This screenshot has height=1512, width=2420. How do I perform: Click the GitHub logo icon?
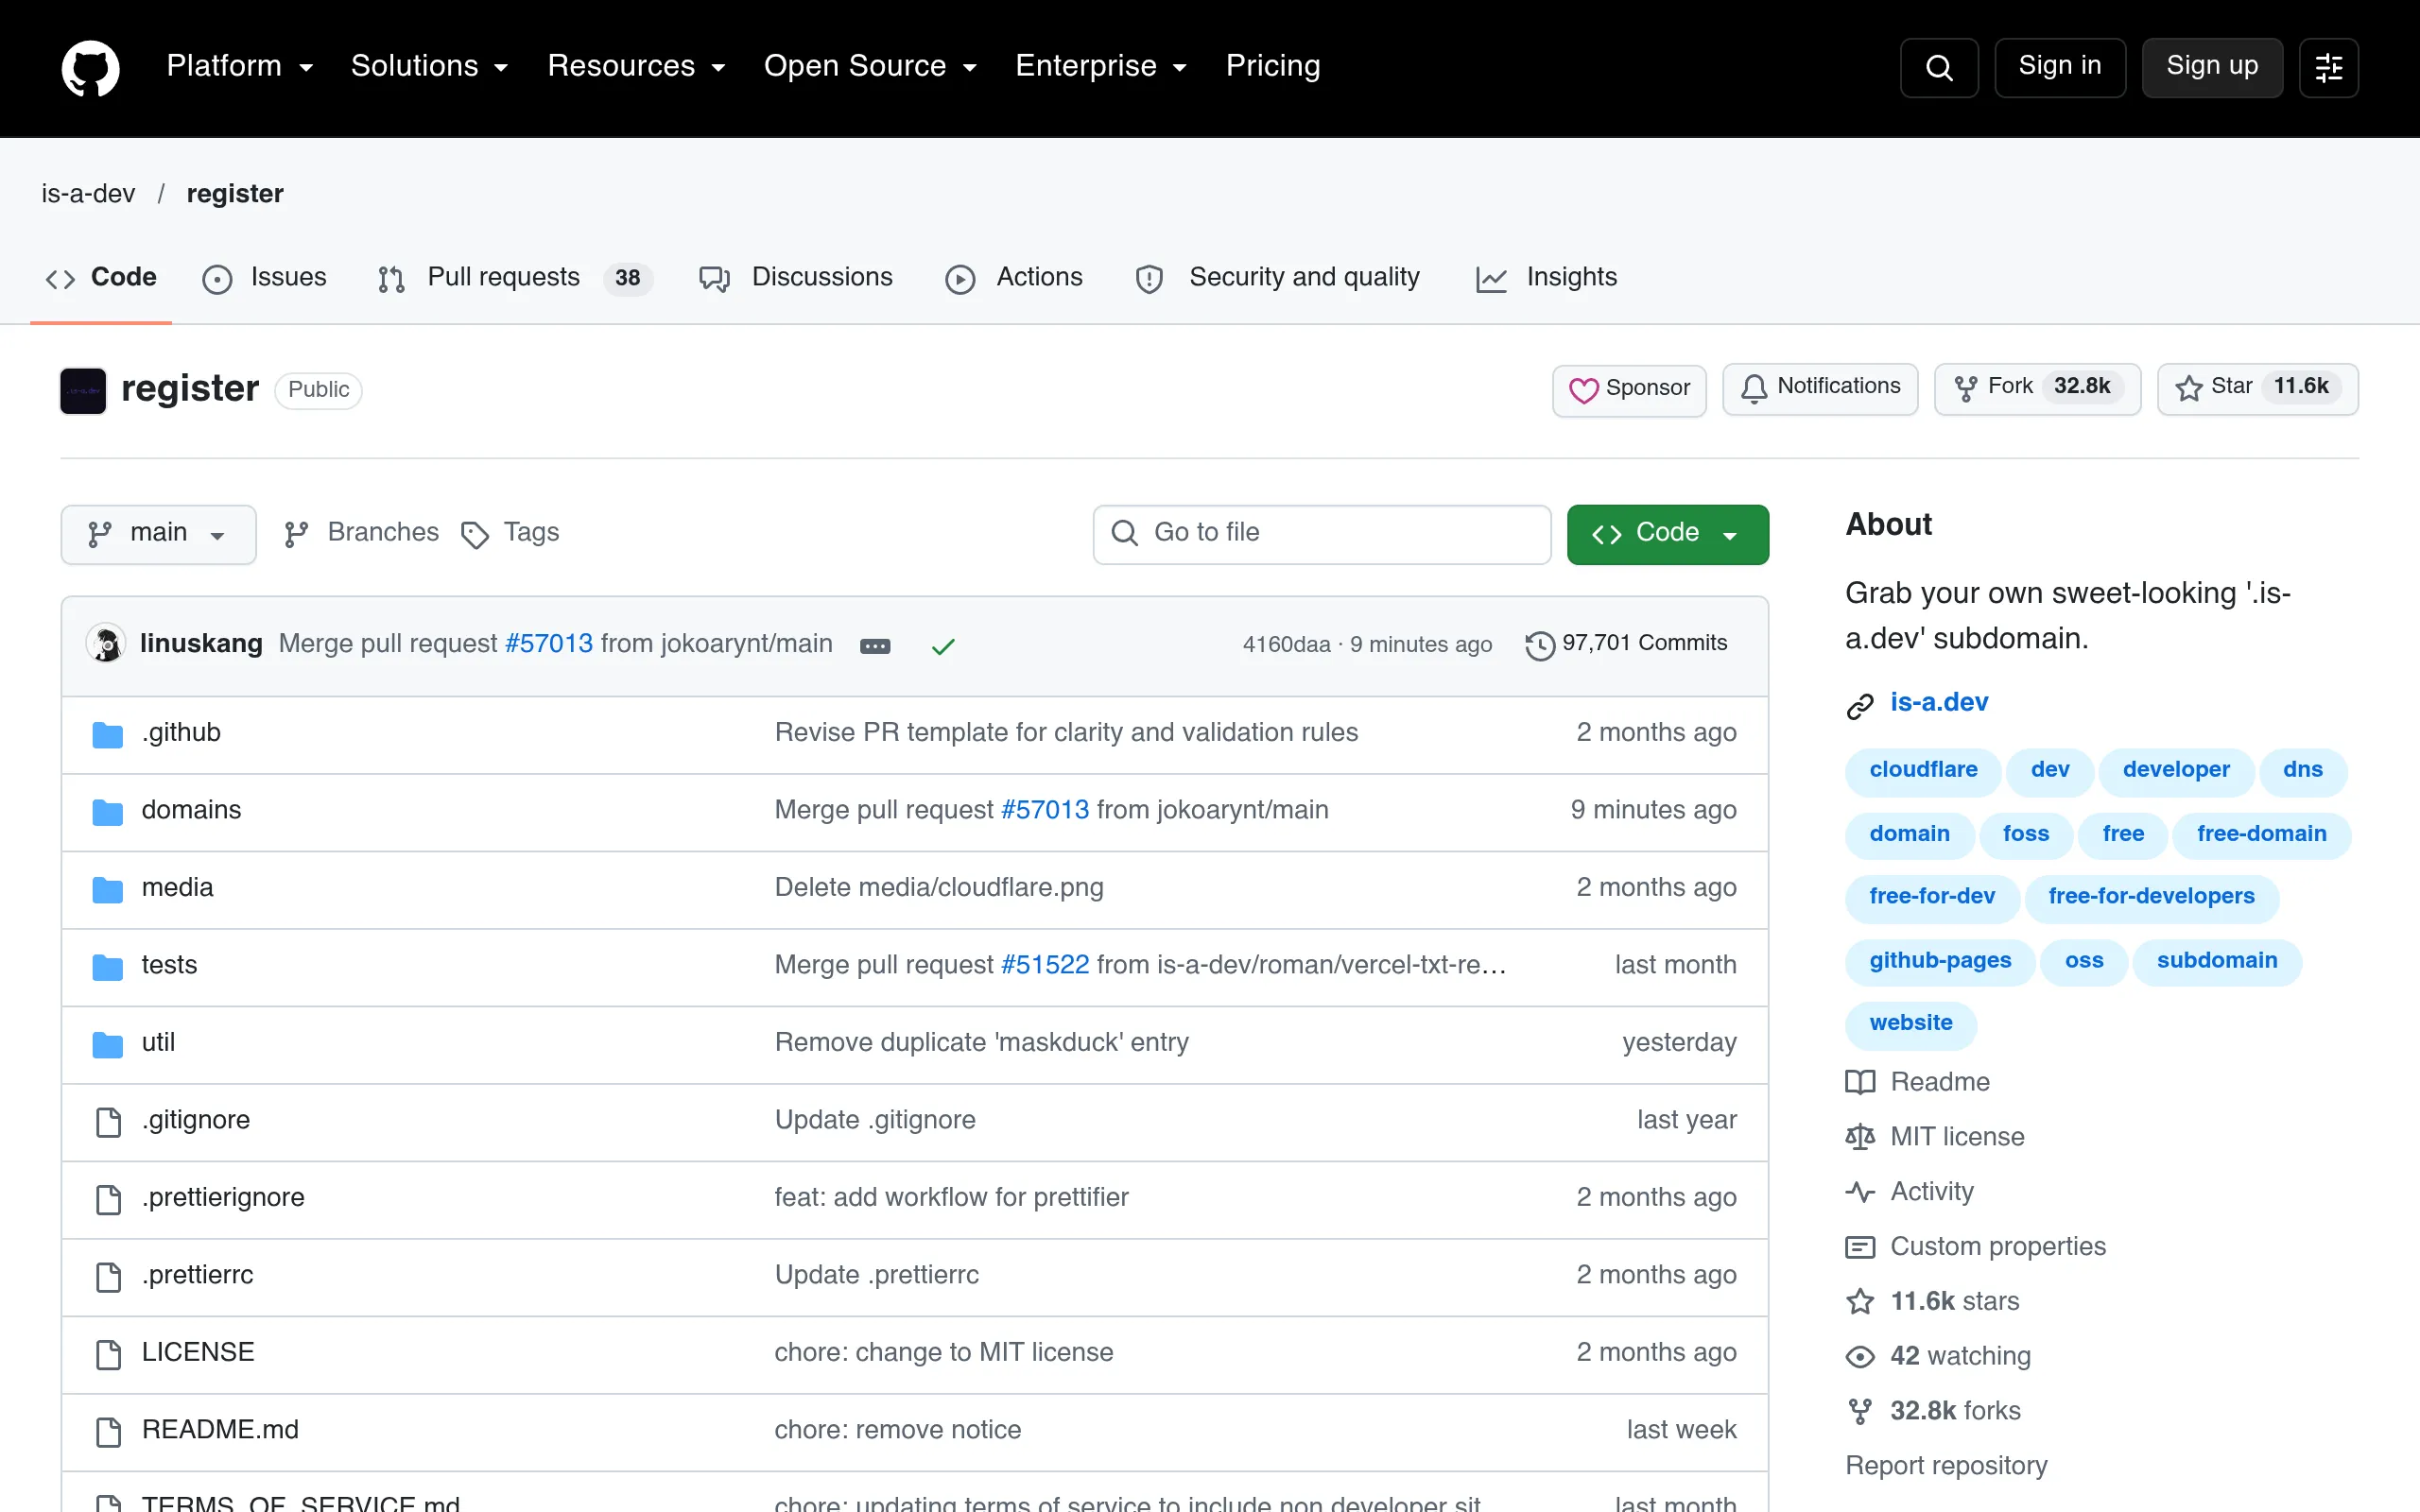pyautogui.click(x=90, y=67)
